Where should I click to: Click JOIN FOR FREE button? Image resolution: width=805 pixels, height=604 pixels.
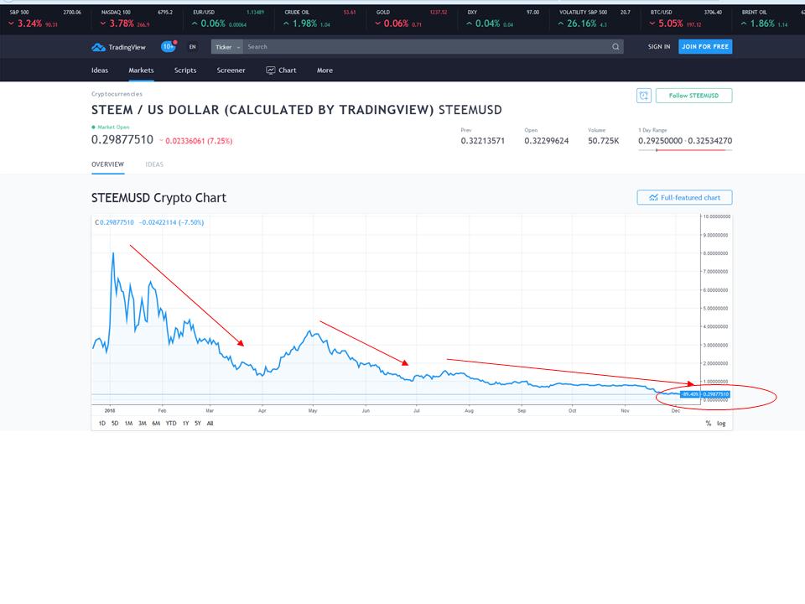click(x=705, y=47)
